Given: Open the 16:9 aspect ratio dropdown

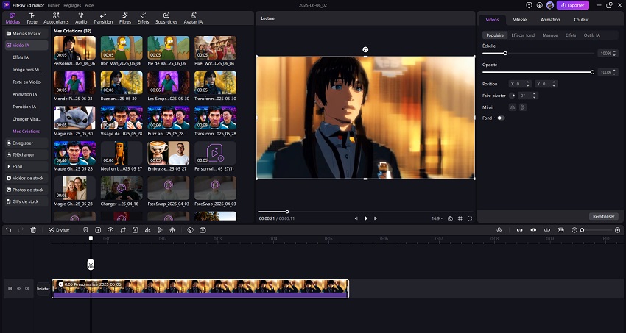Looking at the screenshot, I should tap(437, 218).
